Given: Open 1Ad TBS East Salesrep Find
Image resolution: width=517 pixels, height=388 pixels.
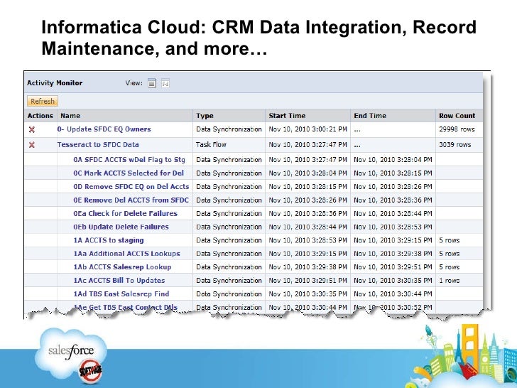Looking at the screenshot, I should pos(121,293).
